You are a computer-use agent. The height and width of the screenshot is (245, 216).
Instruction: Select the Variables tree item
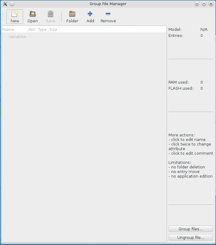(17, 37)
